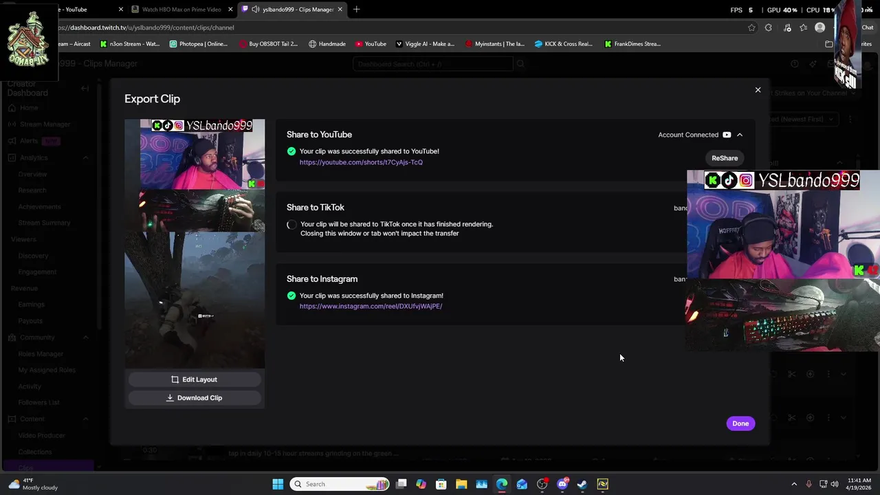Open the Aircast bookmark
The image size is (880, 495).
click(74, 44)
